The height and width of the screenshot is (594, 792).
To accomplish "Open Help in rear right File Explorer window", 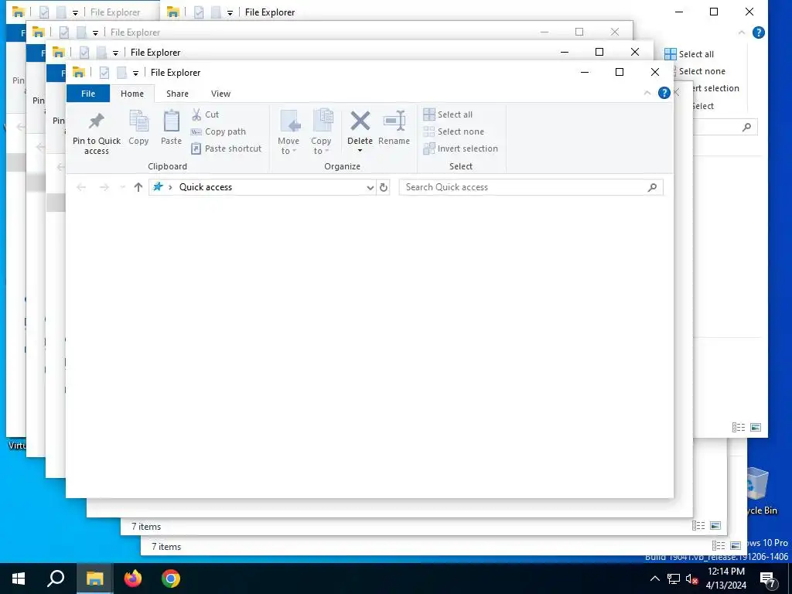I will pyautogui.click(x=758, y=32).
